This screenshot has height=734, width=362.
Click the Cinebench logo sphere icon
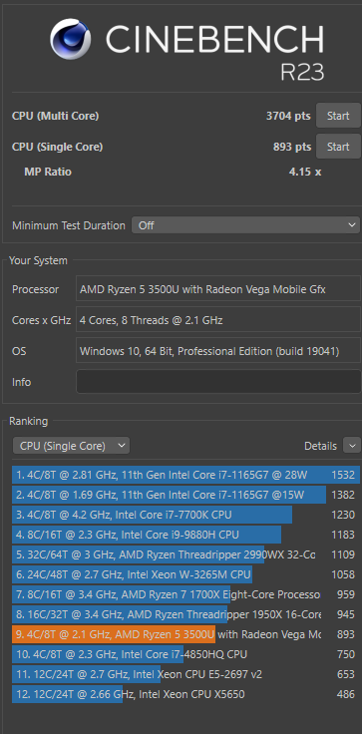pyautogui.click(x=70, y=39)
